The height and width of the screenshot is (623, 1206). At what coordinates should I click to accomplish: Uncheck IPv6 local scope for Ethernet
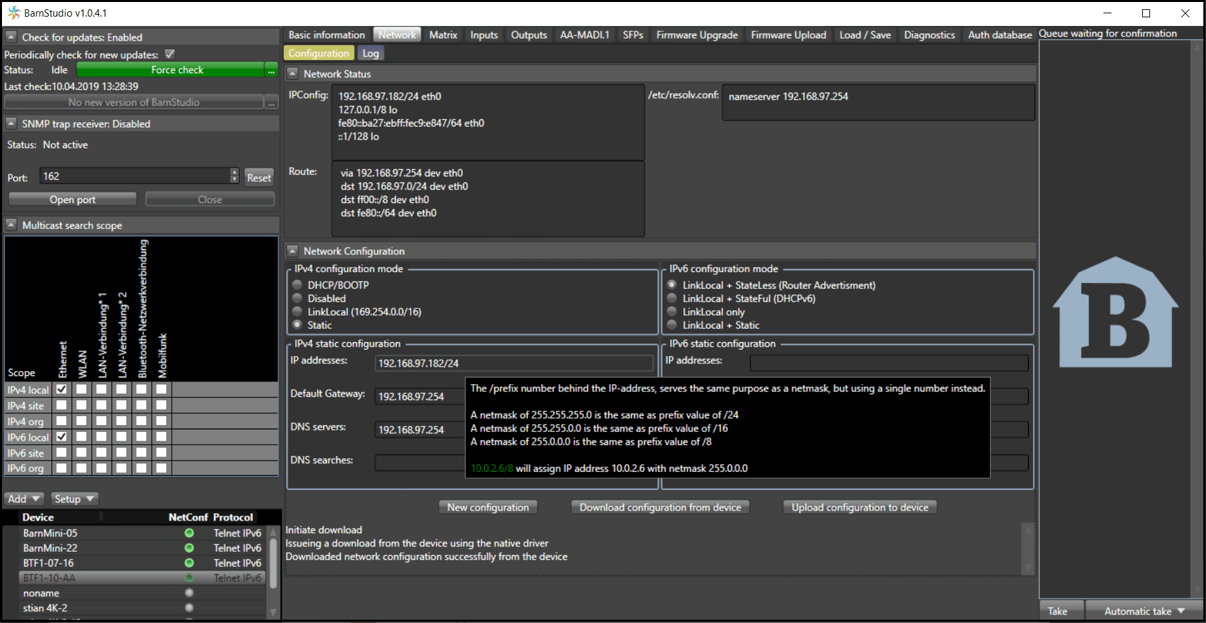[x=62, y=437]
